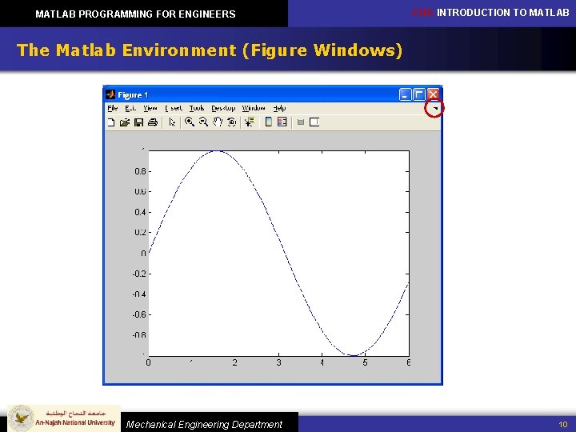Click the slide number 10

(x=563, y=425)
